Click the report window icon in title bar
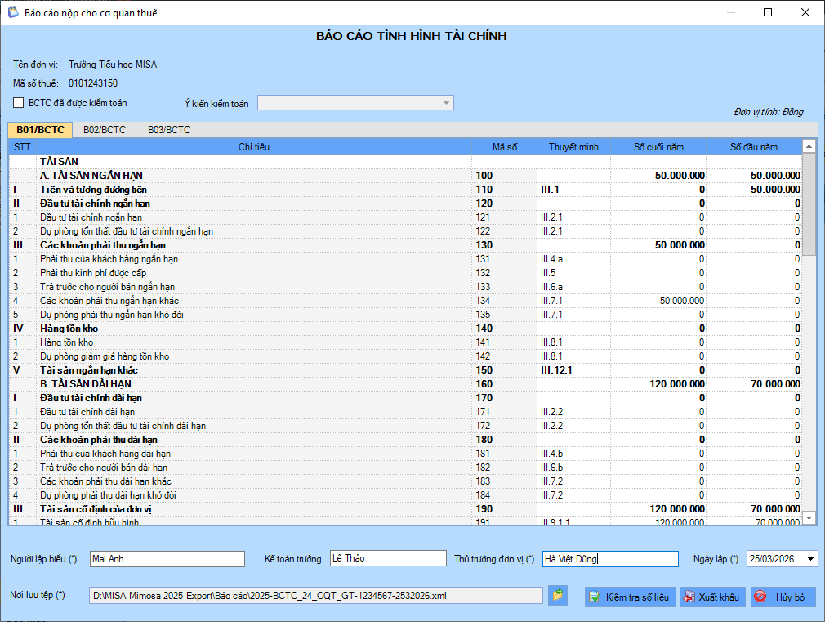 click(11, 12)
